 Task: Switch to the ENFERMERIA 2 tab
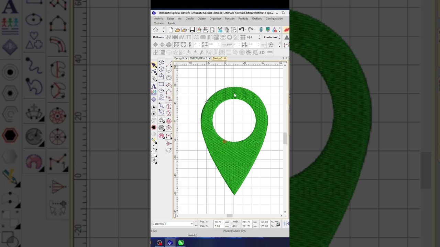pos(198,58)
